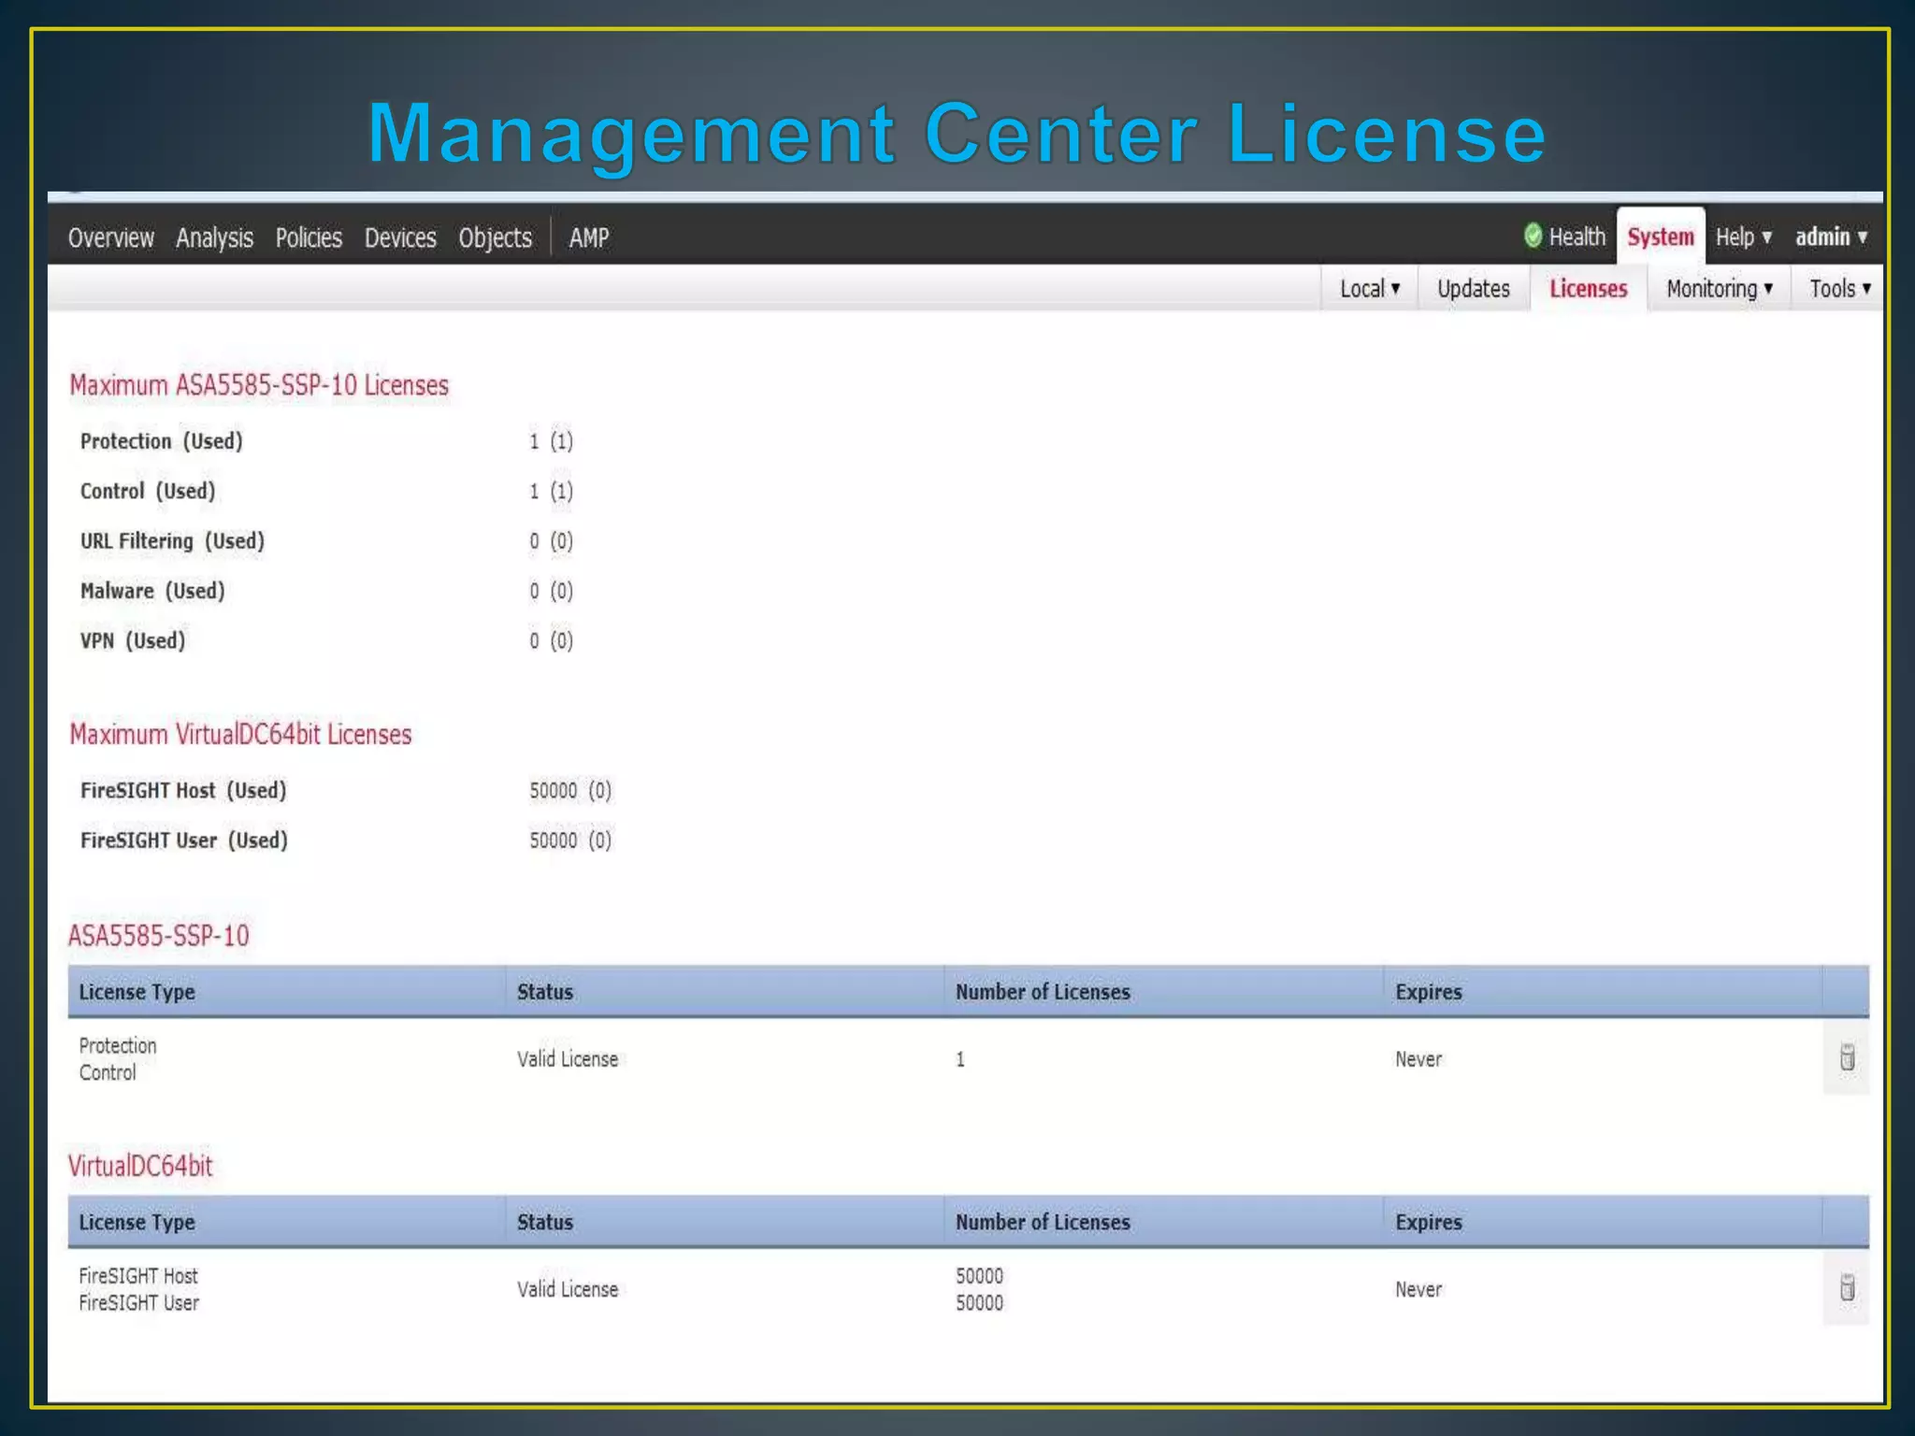This screenshot has width=1915, height=1436.
Task: Open the Devices menu
Action: tap(400, 237)
